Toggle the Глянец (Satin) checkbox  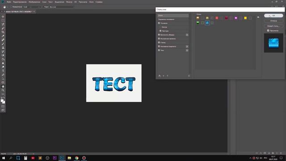[159, 42]
